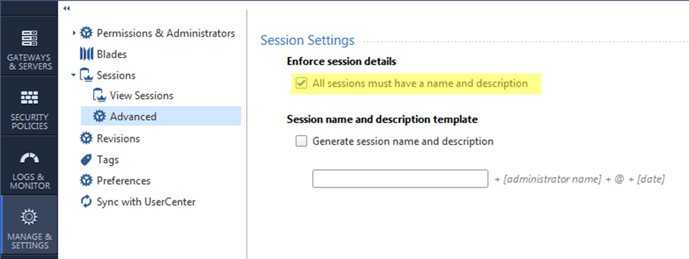Open the Gateways & Servers view icon

pos(29,38)
